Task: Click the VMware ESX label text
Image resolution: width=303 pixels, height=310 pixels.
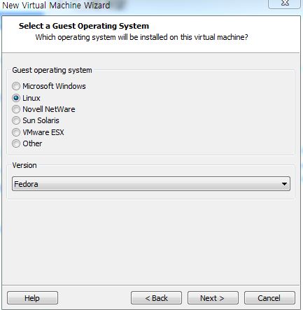Action: (x=43, y=132)
